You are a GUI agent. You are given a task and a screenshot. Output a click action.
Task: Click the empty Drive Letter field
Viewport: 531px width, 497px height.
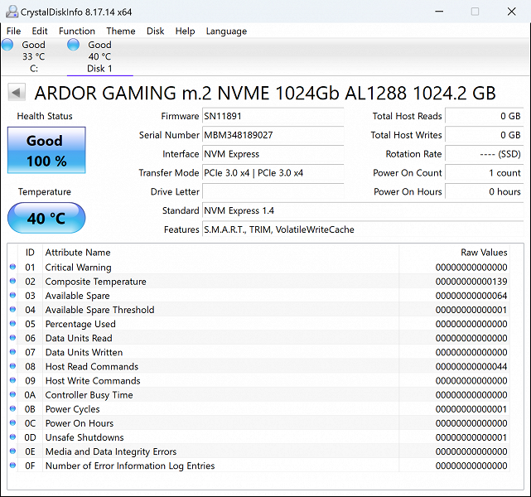(273, 192)
